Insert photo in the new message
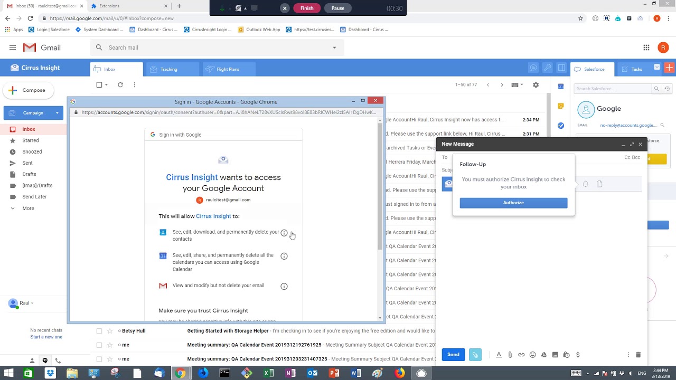676x380 pixels. [555, 355]
